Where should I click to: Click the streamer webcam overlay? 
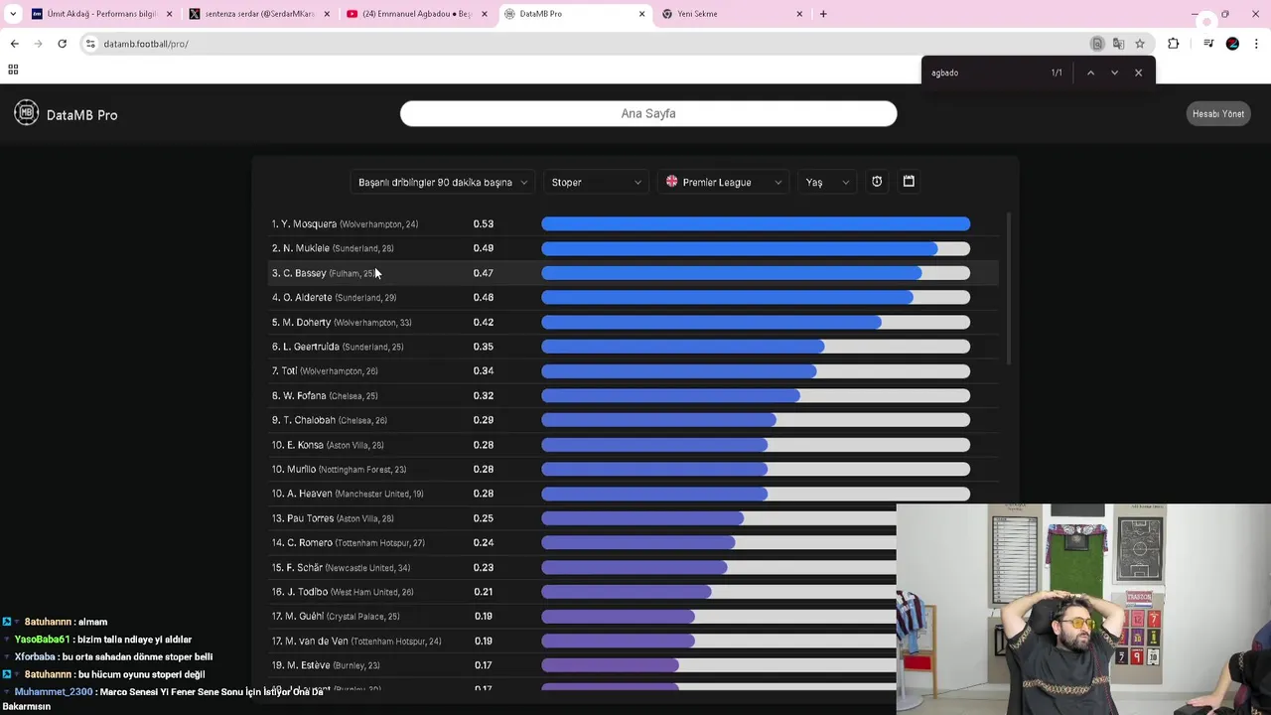1083,609
